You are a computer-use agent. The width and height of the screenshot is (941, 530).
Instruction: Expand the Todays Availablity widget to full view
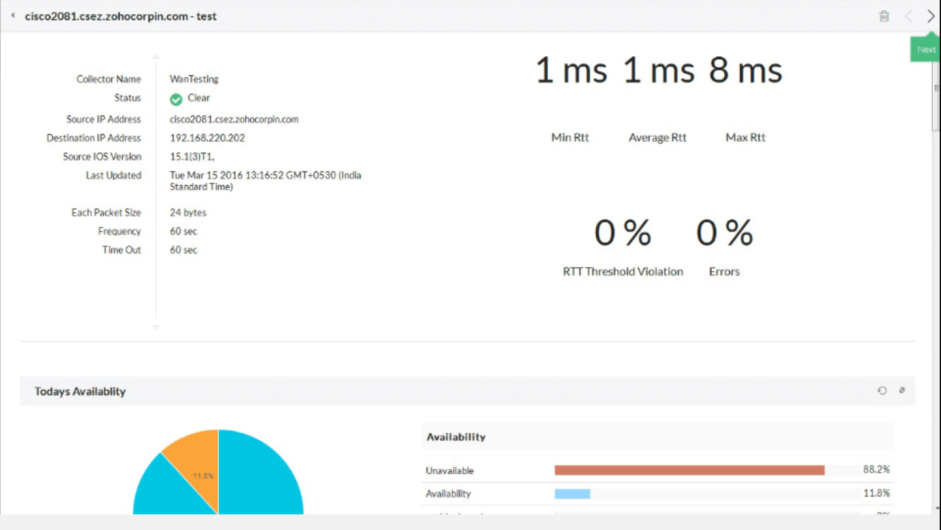click(902, 391)
